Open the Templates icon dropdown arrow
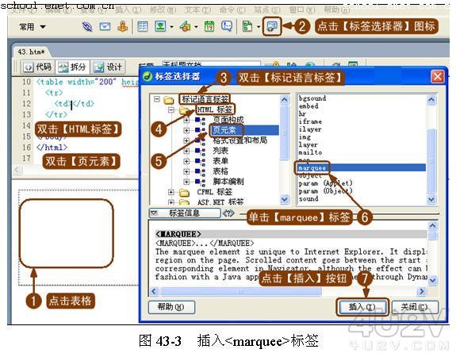 click(259, 27)
